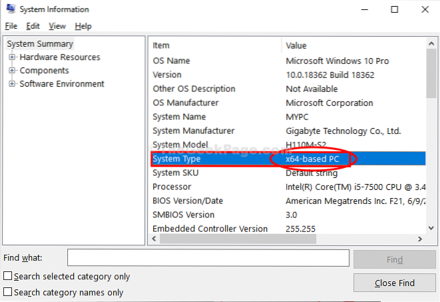Expand the Hardware Resources node
The height and width of the screenshot is (302, 440).
[x=12, y=57]
